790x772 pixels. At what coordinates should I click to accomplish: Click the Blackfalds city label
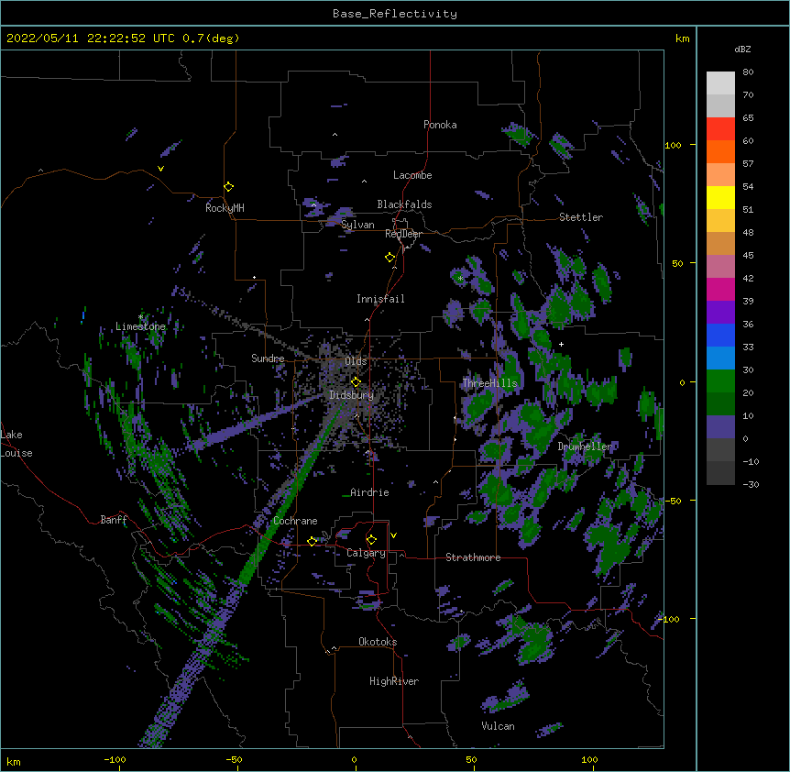click(404, 204)
